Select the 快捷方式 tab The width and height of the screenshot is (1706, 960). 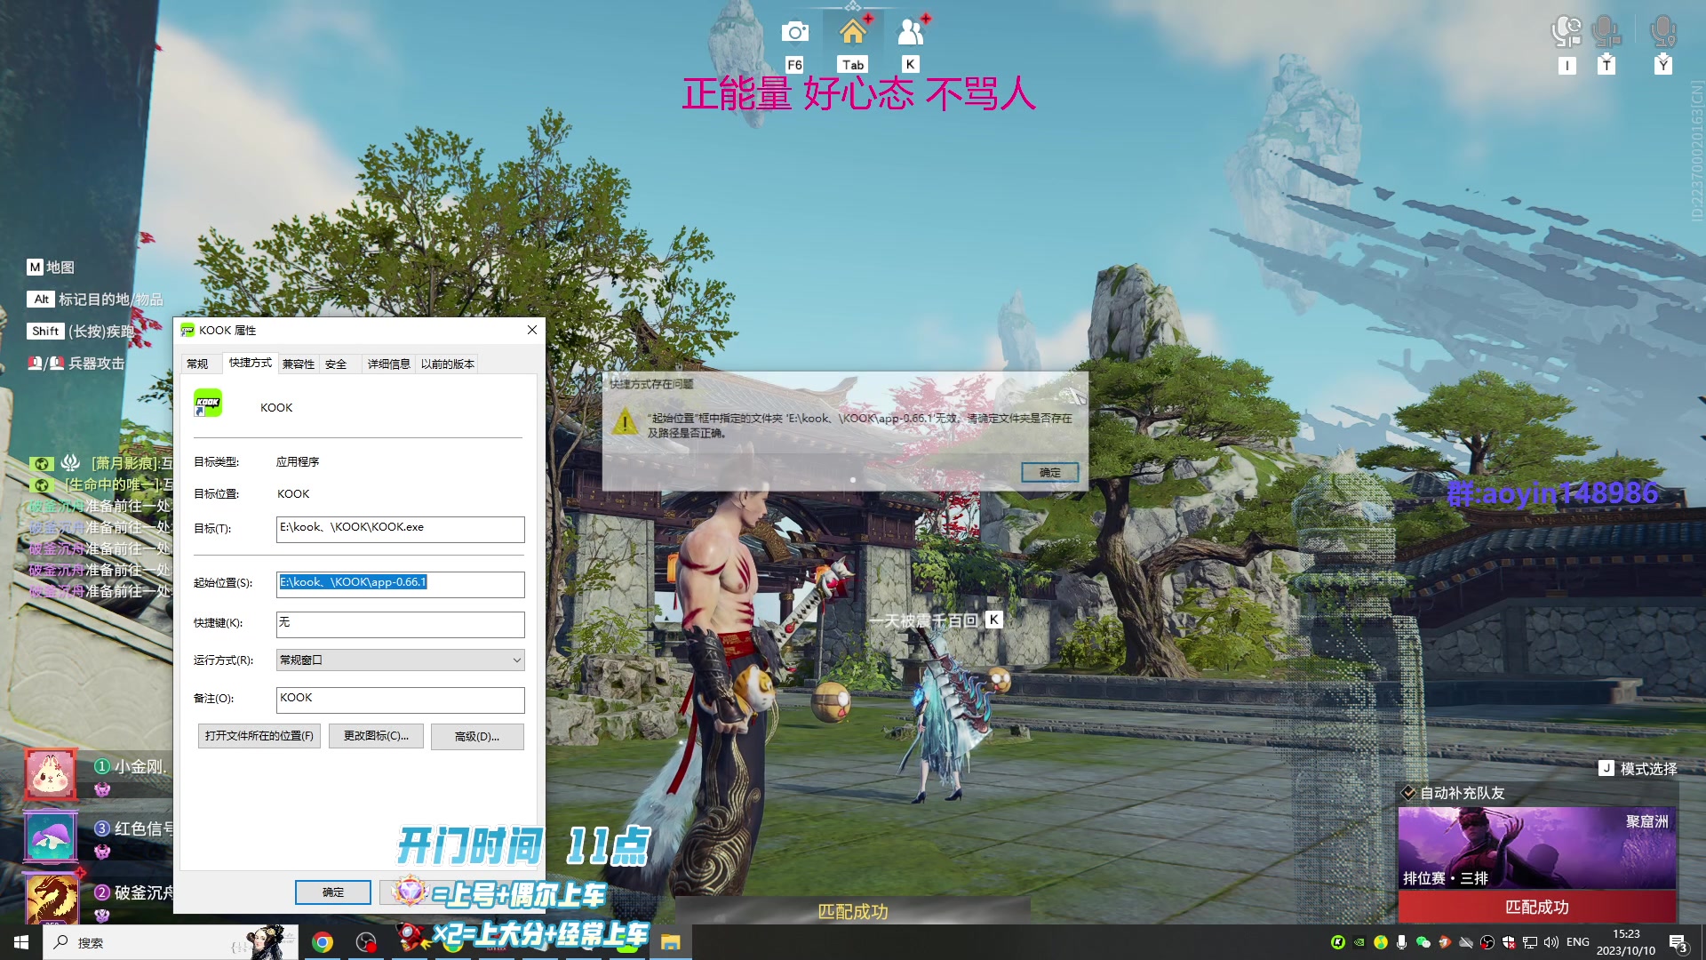pyautogui.click(x=251, y=363)
